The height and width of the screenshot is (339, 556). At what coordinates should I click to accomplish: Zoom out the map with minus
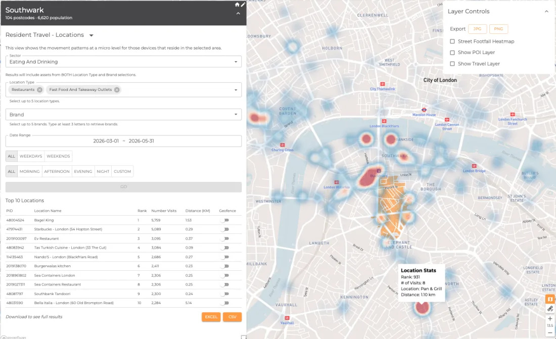point(550,332)
